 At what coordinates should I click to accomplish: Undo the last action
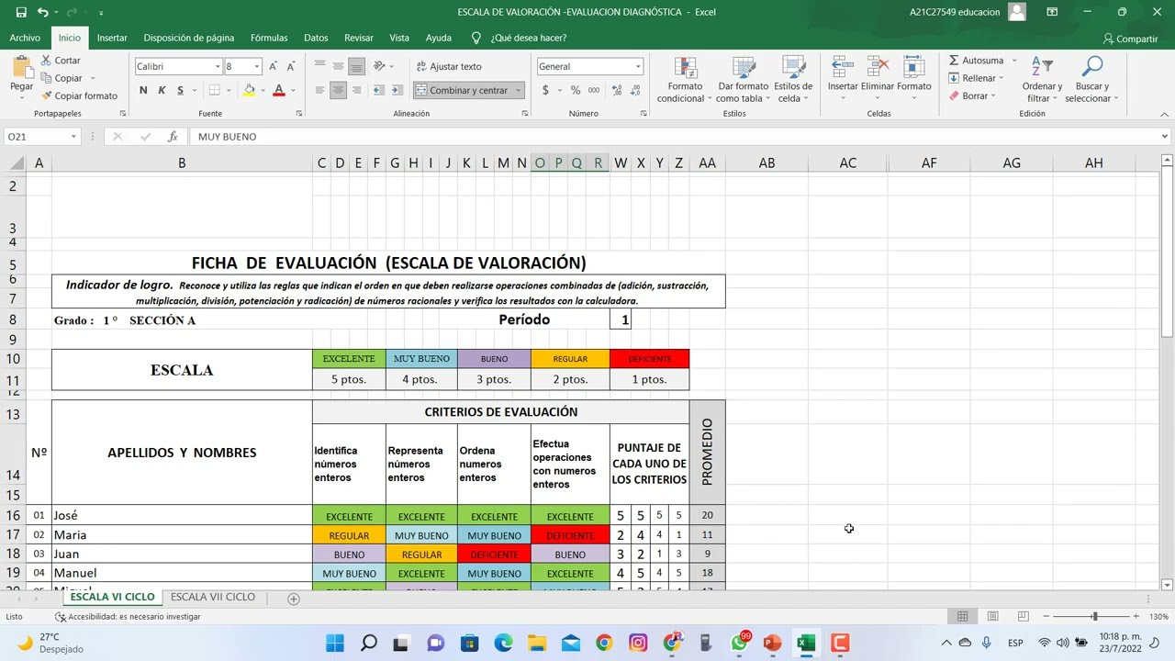coord(42,12)
